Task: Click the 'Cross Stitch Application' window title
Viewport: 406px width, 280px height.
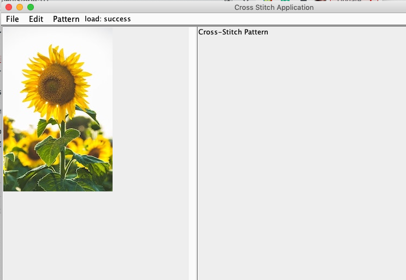Action: (274, 8)
